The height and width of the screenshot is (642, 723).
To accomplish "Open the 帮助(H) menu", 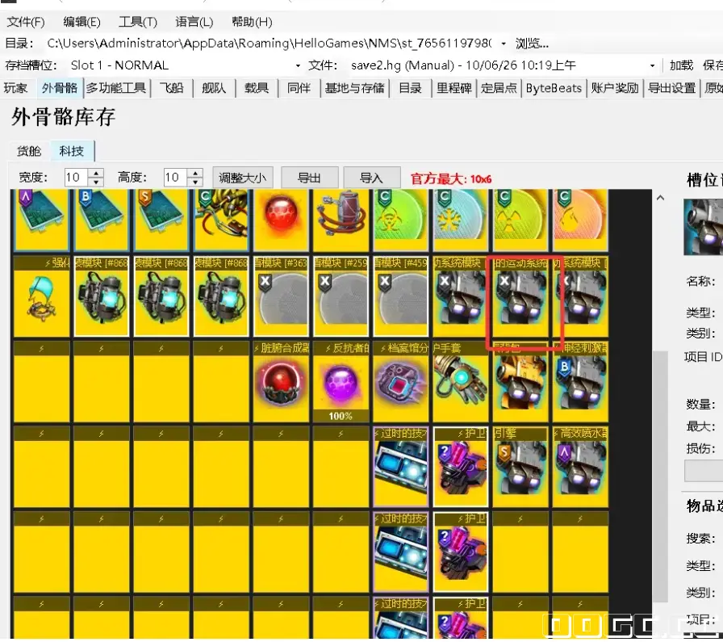I will [252, 22].
